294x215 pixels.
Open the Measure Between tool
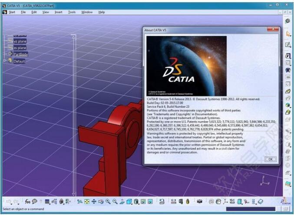coord(174,202)
